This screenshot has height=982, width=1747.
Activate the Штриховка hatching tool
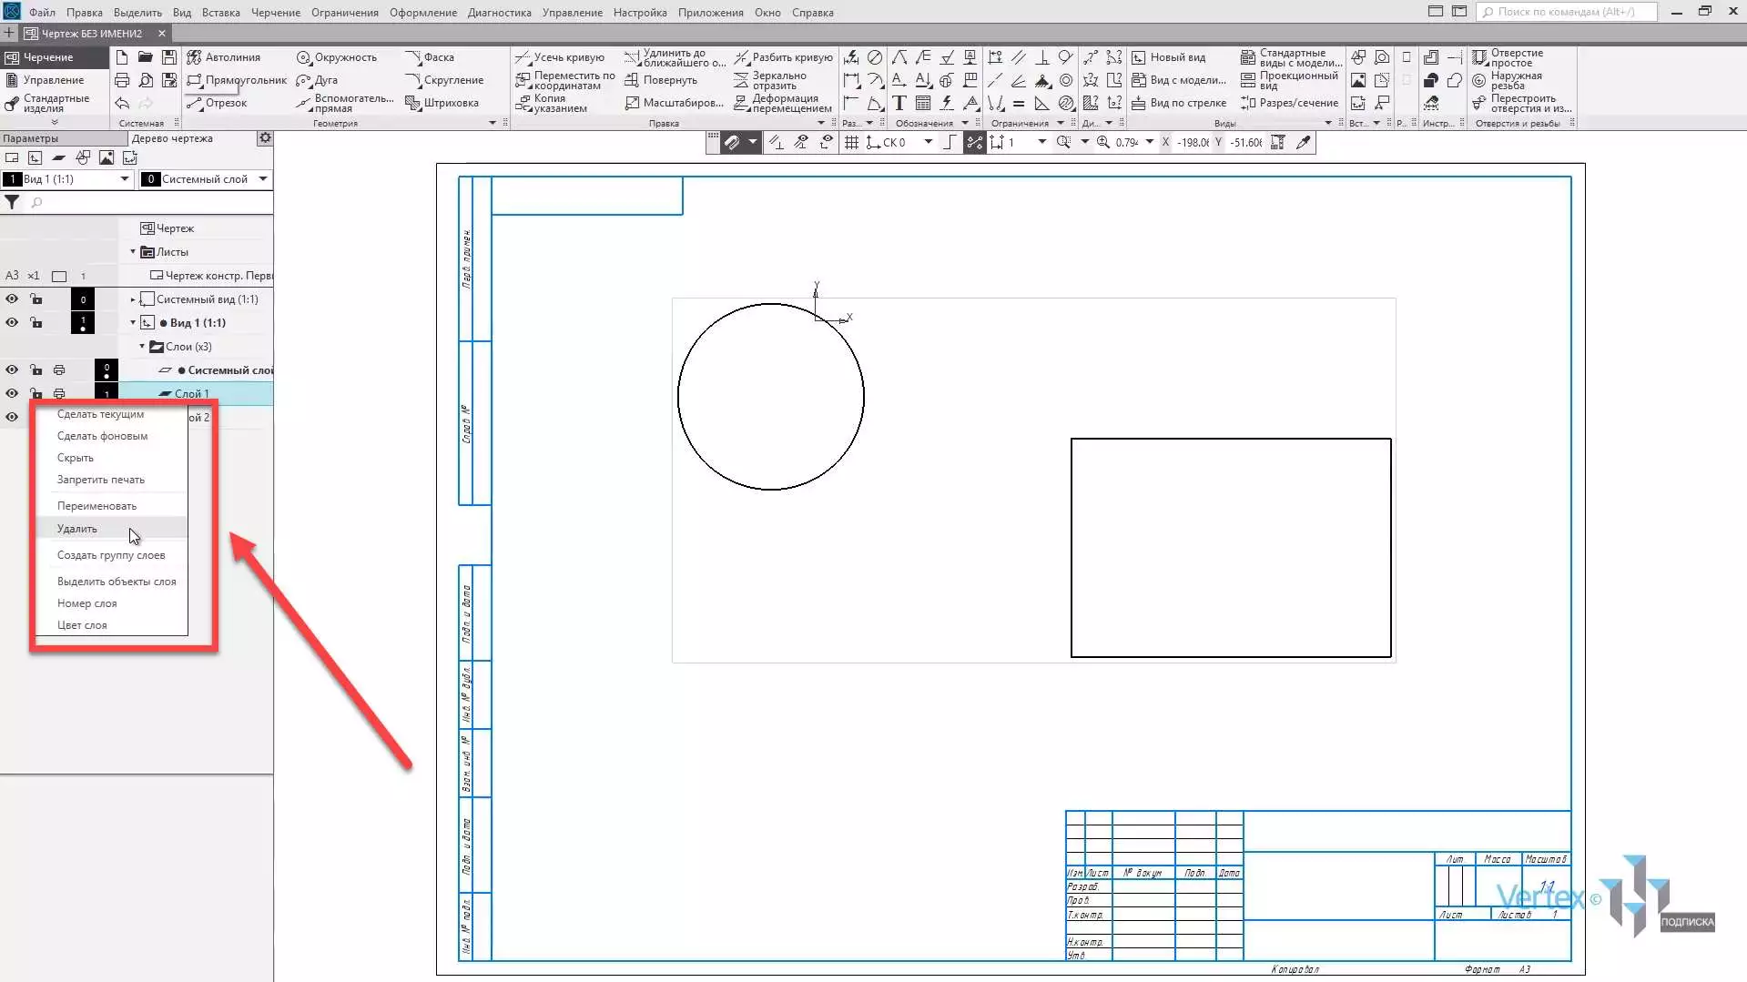(442, 103)
